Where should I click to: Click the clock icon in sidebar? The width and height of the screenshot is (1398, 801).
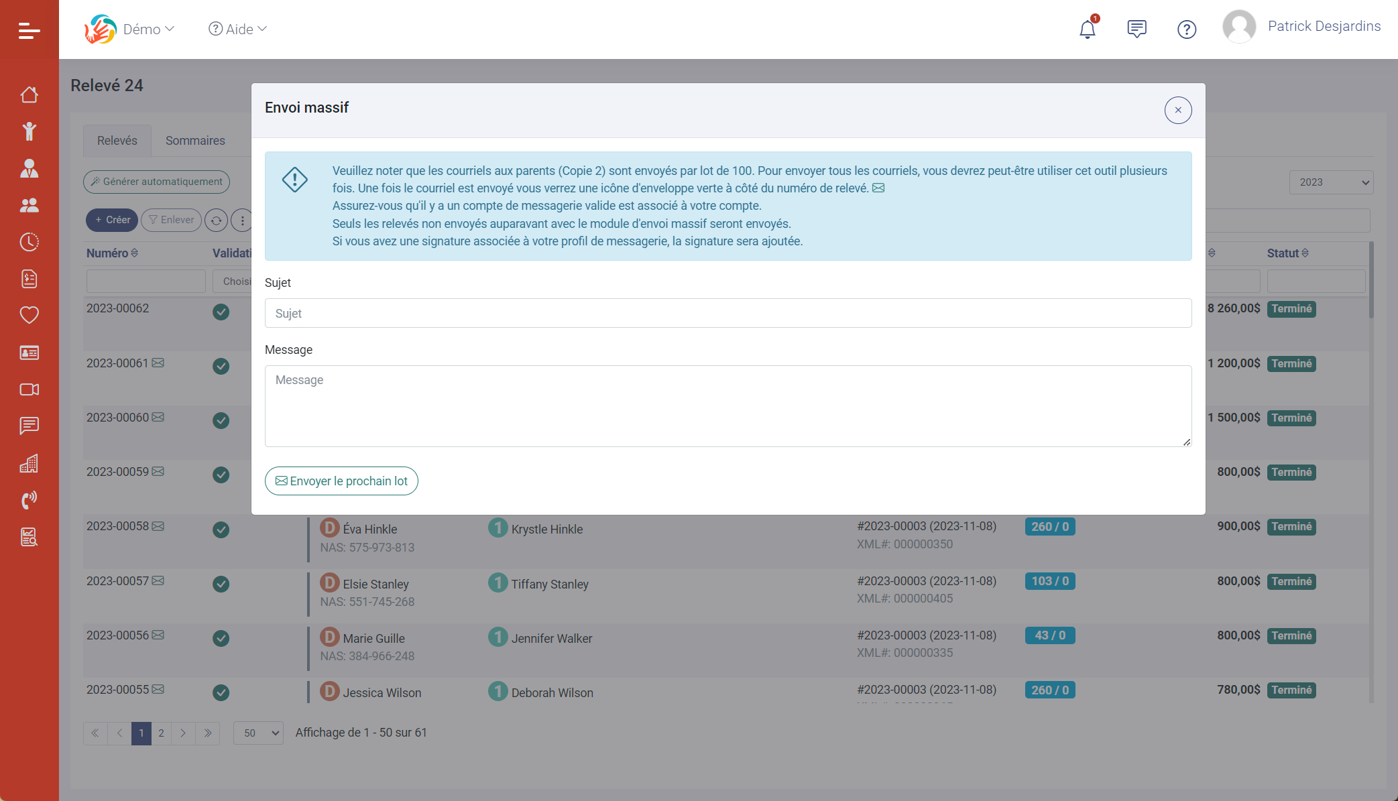tap(29, 242)
